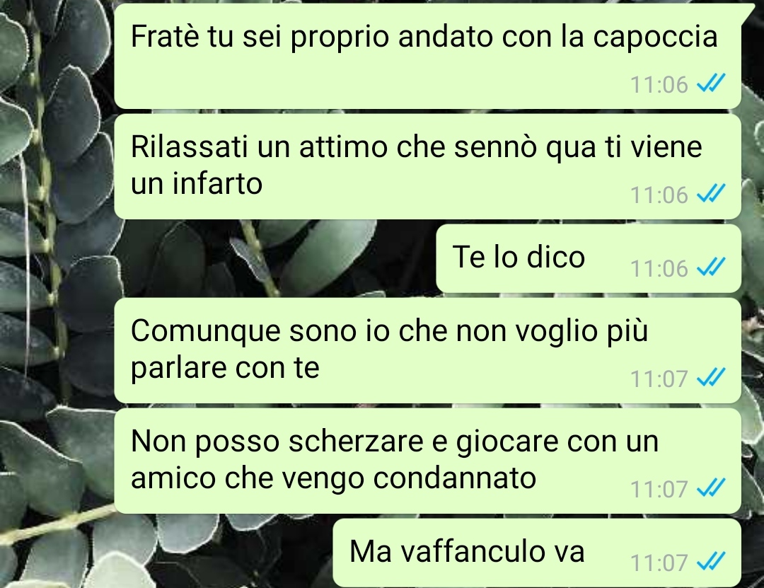Tap the blue checkmarks on 'Comunque sono io' message
This screenshot has height=588, width=764.
pos(712,377)
